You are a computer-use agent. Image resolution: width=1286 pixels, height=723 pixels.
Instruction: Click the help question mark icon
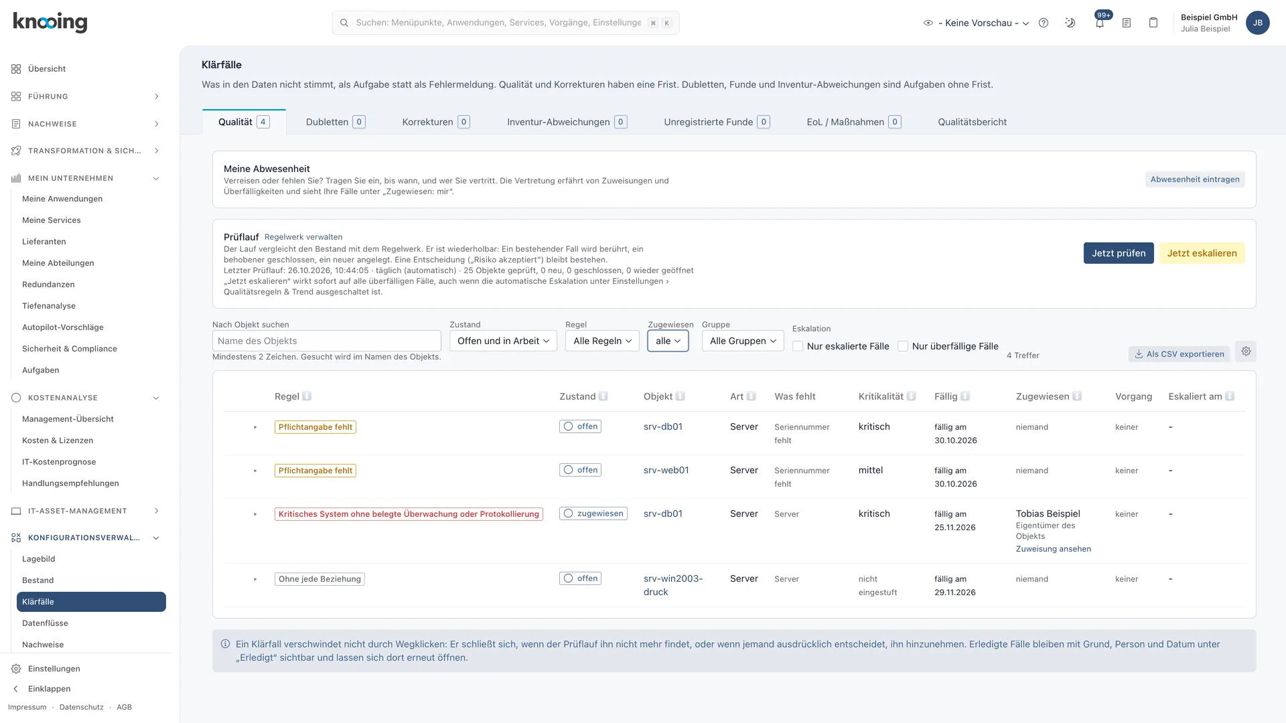point(1044,23)
